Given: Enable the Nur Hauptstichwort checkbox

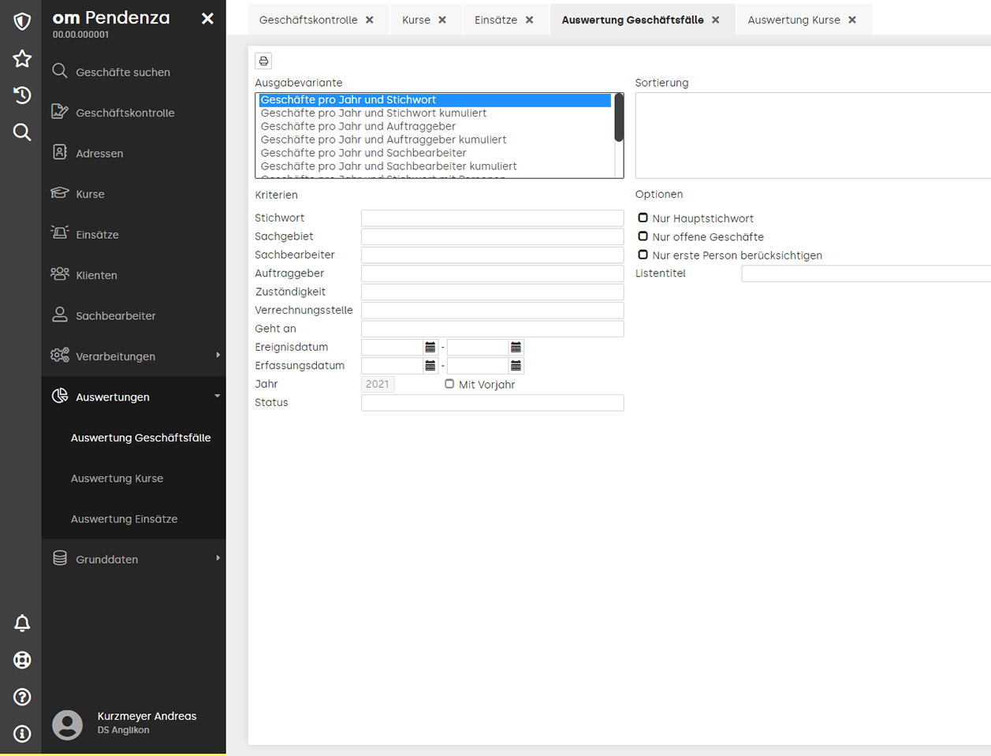Looking at the screenshot, I should click(643, 218).
